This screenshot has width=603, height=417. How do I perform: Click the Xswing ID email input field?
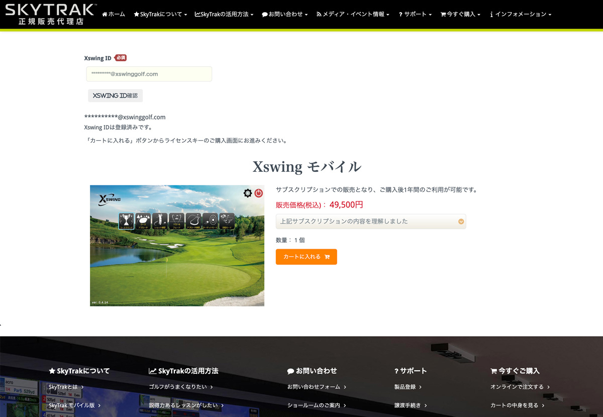149,74
